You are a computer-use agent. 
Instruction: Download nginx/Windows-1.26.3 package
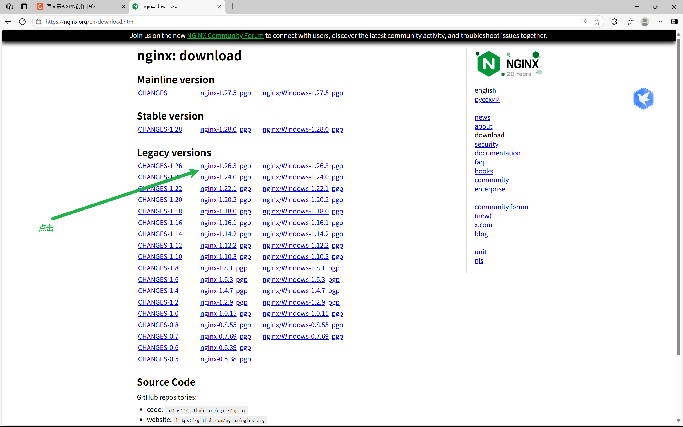click(x=296, y=166)
